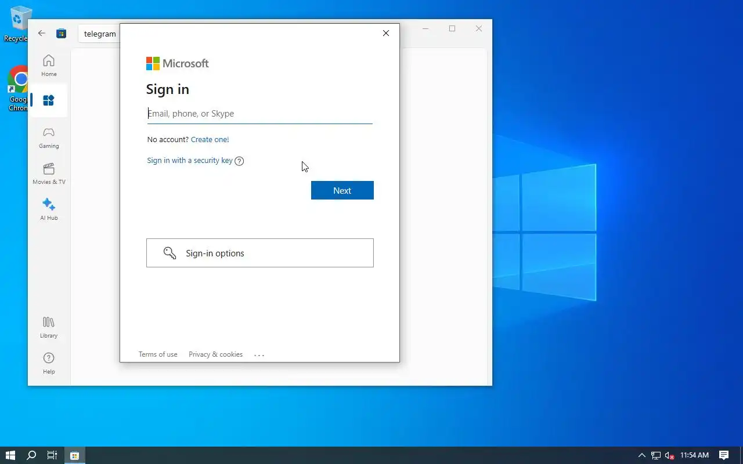Click the muted volume tray icon

(x=669, y=455)
